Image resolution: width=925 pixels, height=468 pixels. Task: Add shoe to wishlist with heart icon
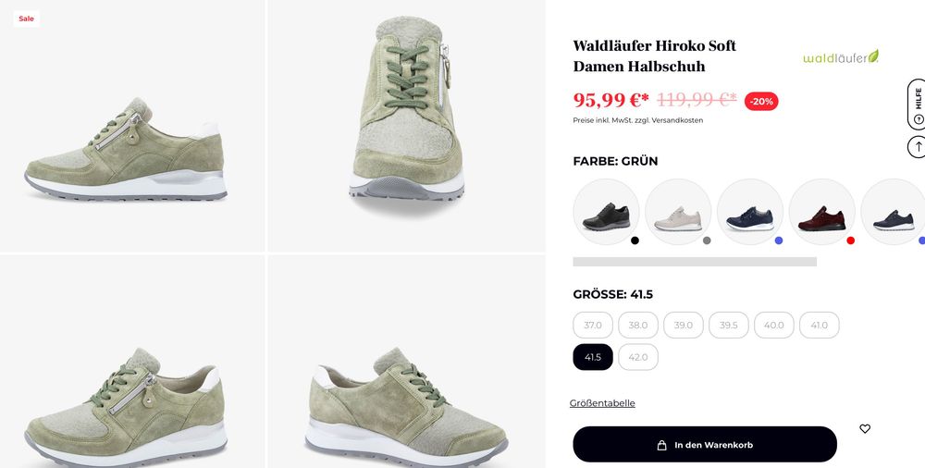pyautogui.click(x=864, y=429)
